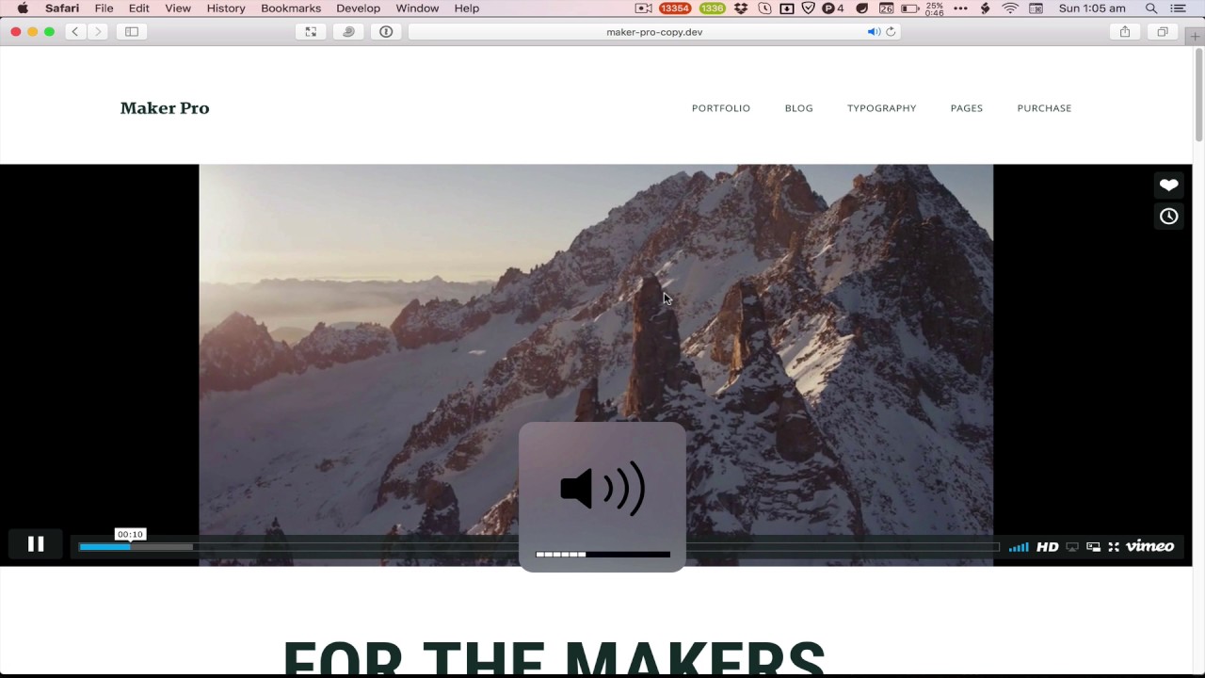
Task: Click the screen recording camera menu bar icon
Action: [x=644, y=8]
